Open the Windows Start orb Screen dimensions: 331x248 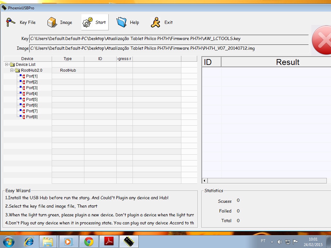pyautogui.click(x=9, y=242)
